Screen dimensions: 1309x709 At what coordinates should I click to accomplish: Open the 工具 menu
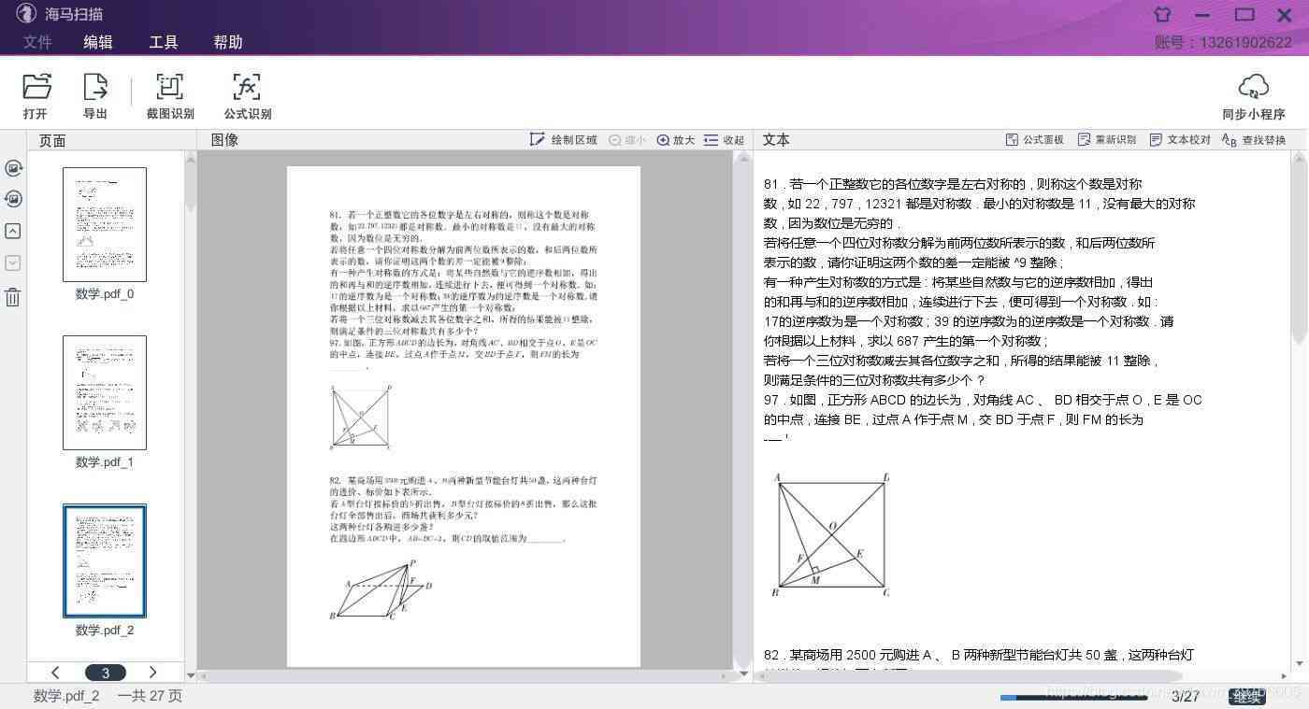(x=164, y=42)
